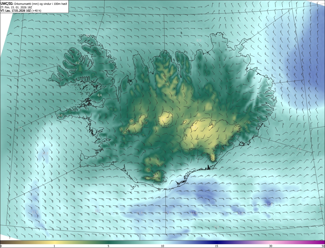Click the colorbar tick label 10
Screen dimensions: 325x248
(162, 246)
